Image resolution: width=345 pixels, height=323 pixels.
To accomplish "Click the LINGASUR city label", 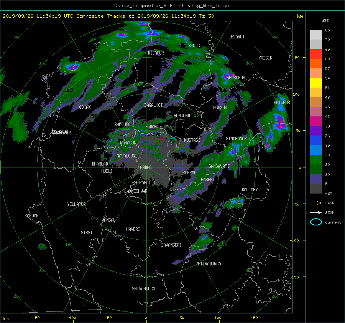I will coord(218,108).
